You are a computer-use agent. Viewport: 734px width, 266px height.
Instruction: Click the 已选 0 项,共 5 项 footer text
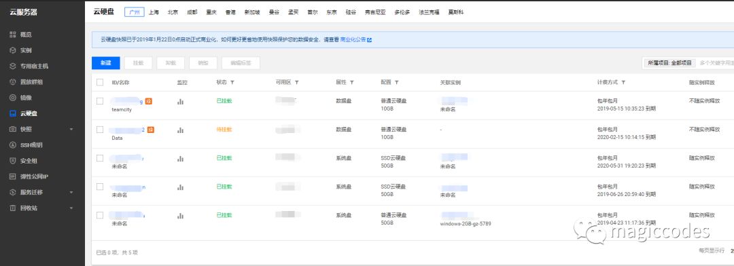tap(117, 252)
